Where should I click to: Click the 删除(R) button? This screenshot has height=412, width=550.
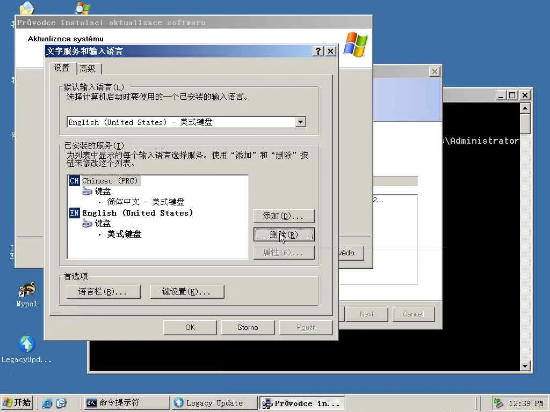point(284,234)
